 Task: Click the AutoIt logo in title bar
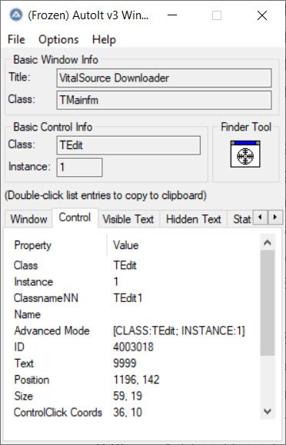coord(15,15)
